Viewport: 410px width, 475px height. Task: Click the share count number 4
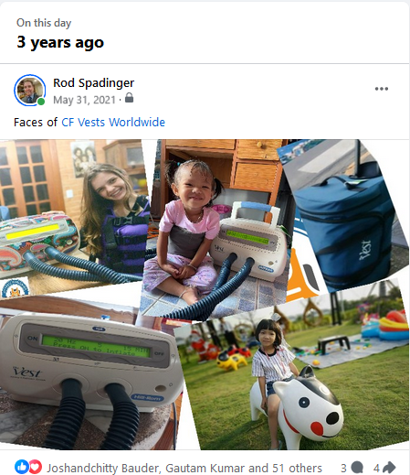pos(376,468)
